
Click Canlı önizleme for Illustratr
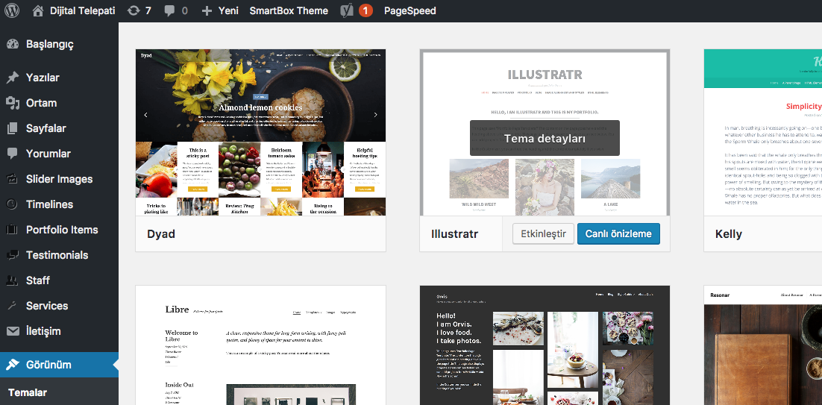618,233
